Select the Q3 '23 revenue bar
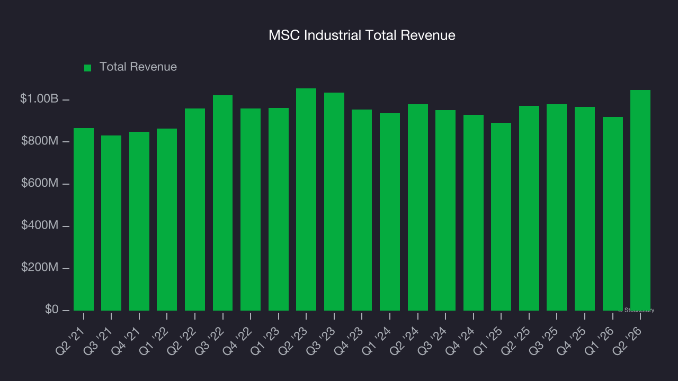The width and height of the screenshot is (678, 381). click(x=334, y=202)
